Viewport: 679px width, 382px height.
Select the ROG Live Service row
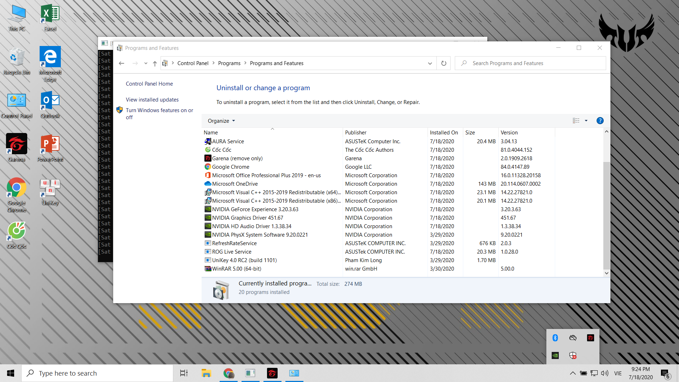coord(378,252)
